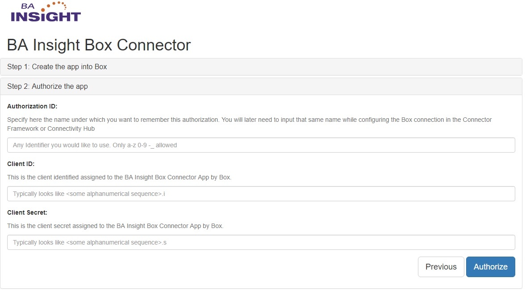530x303 pixels.
Task: Click the Client Secret description sentence
Action: click(115, 226)
